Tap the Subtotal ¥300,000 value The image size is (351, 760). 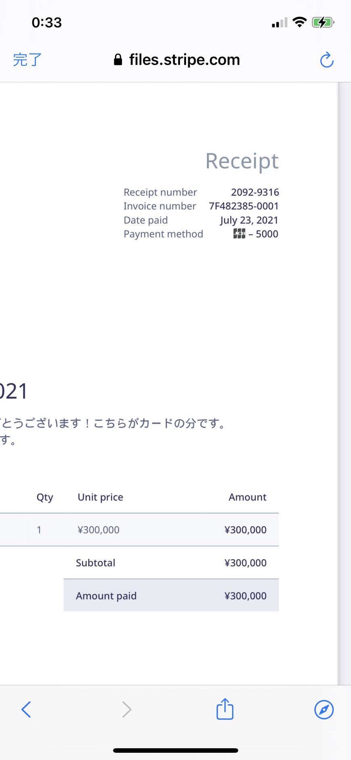245,563
